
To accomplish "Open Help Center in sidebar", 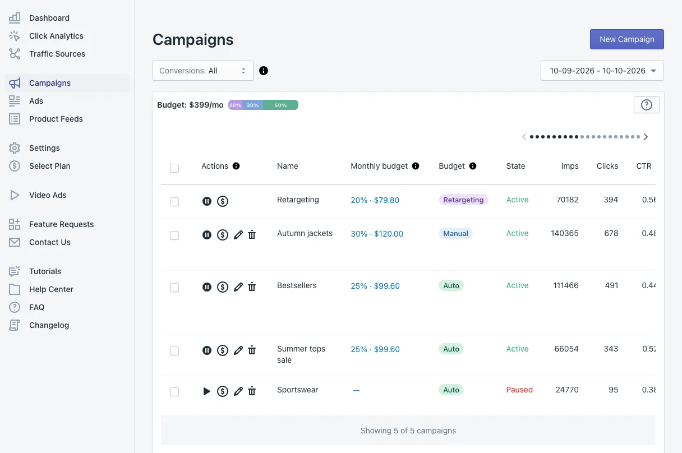I will [67, 289].
